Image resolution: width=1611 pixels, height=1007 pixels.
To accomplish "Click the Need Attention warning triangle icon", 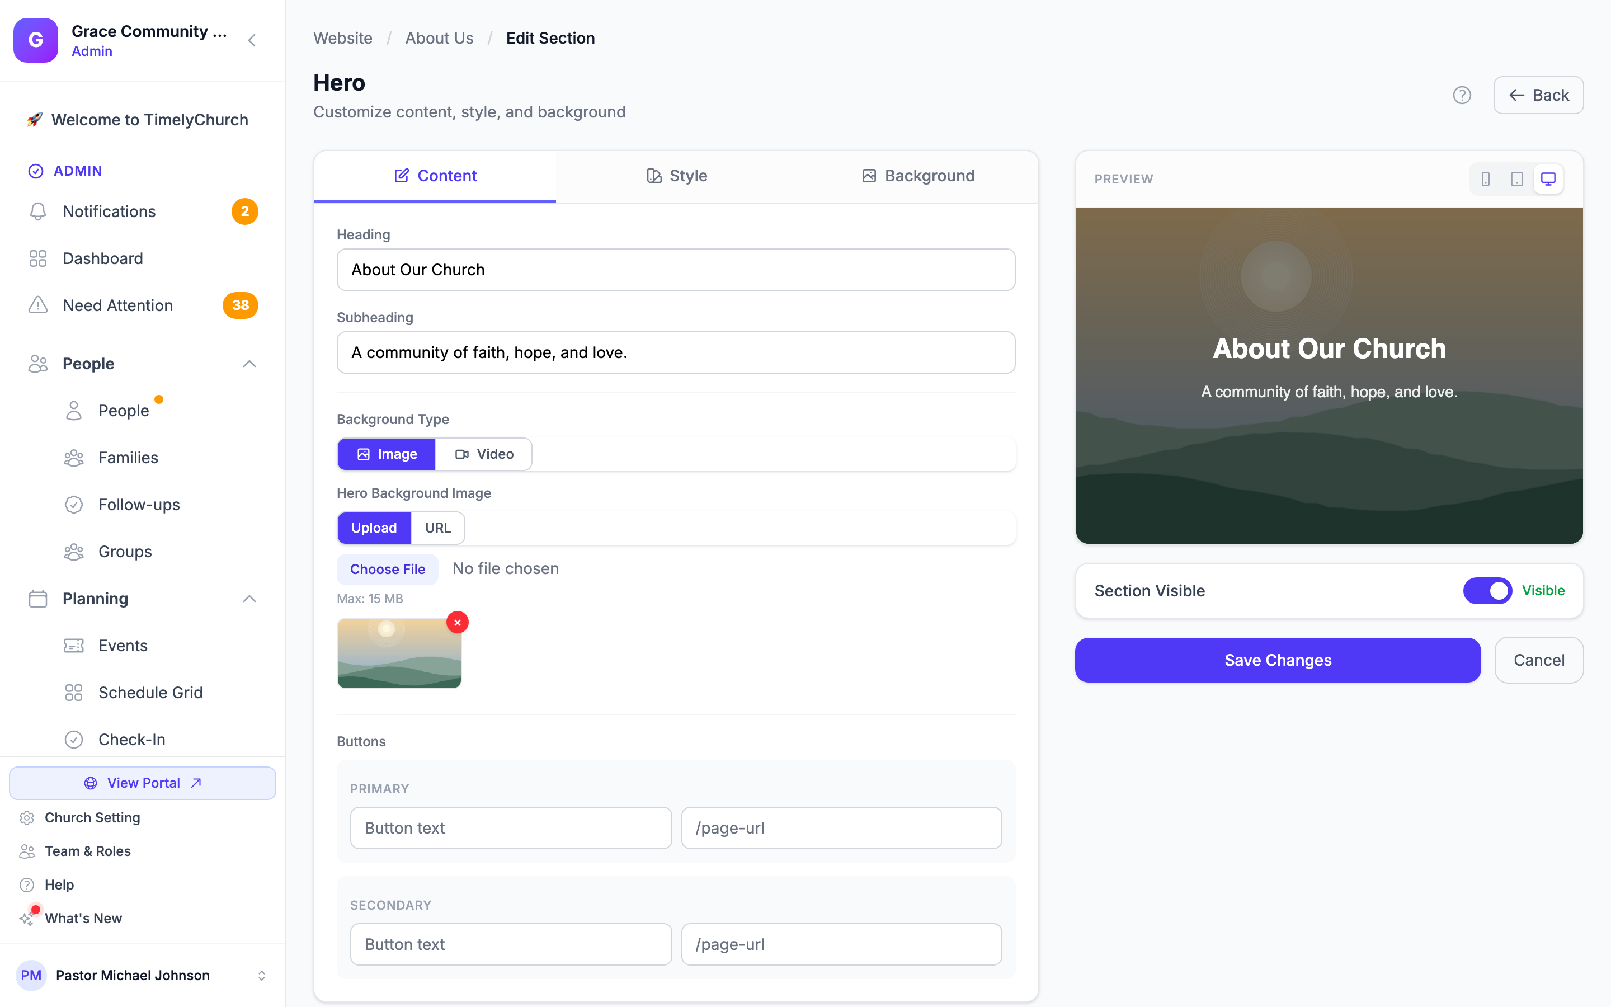I will [38, 305].
